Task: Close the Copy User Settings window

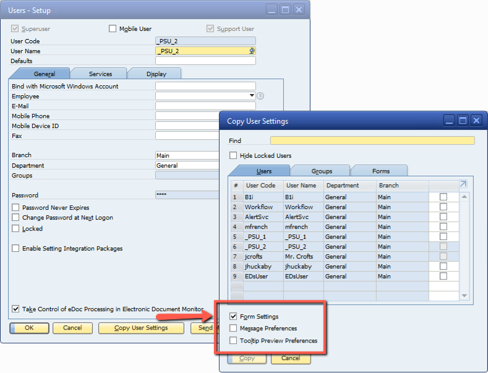Action: point(476,120)
